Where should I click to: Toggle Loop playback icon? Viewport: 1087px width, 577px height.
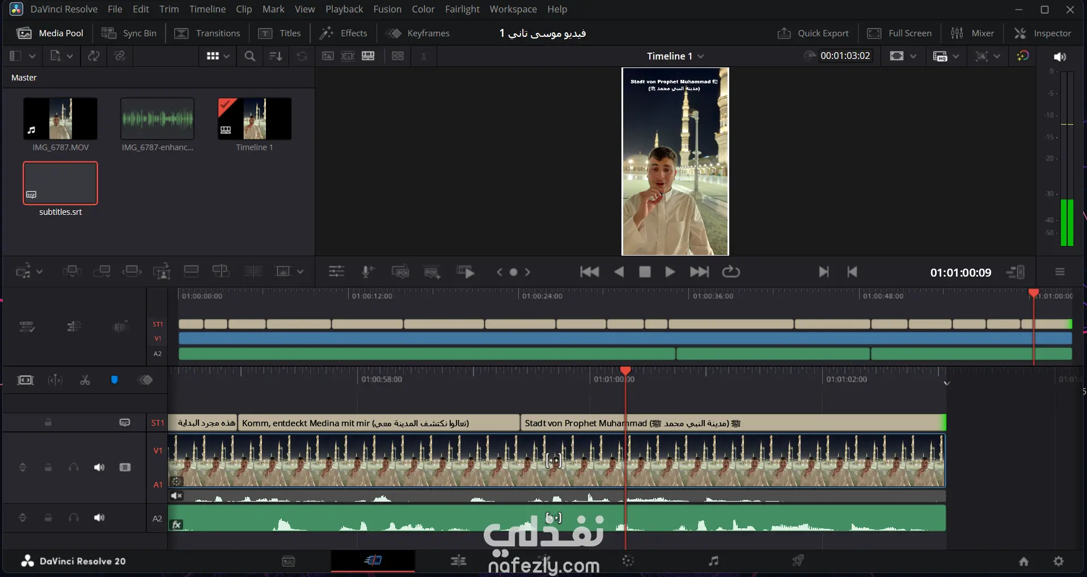click(731, 272)
